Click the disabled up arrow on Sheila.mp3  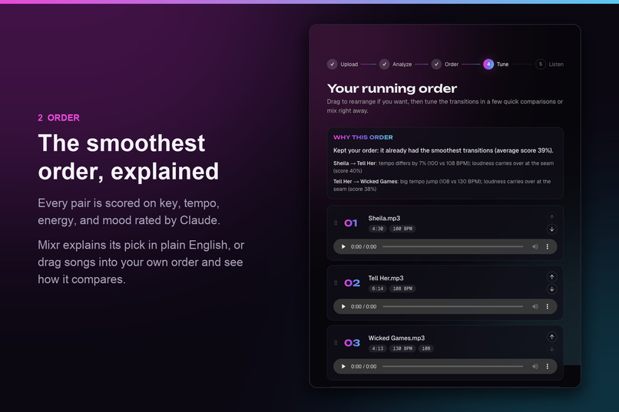point(551,217)
